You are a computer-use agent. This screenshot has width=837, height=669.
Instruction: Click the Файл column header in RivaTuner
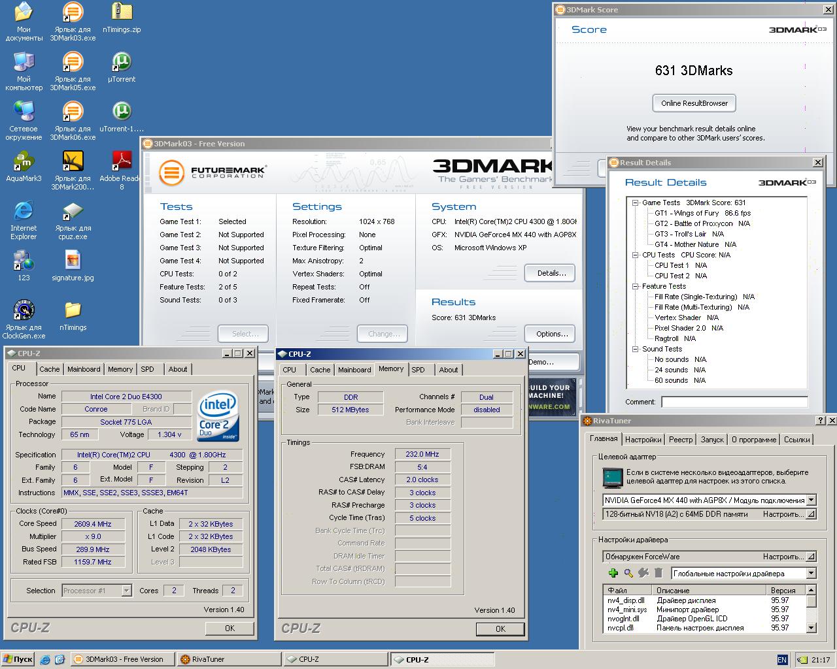[x=628, y=590]
